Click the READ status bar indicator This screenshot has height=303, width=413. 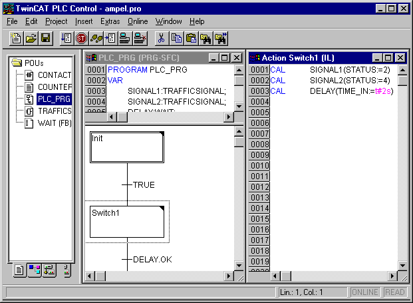[x=394, y=292]
